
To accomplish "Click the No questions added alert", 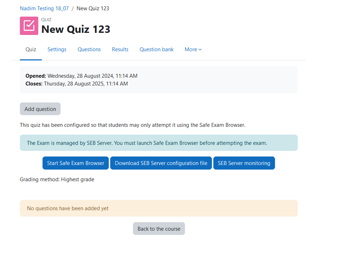I will [x=68, y=208].
